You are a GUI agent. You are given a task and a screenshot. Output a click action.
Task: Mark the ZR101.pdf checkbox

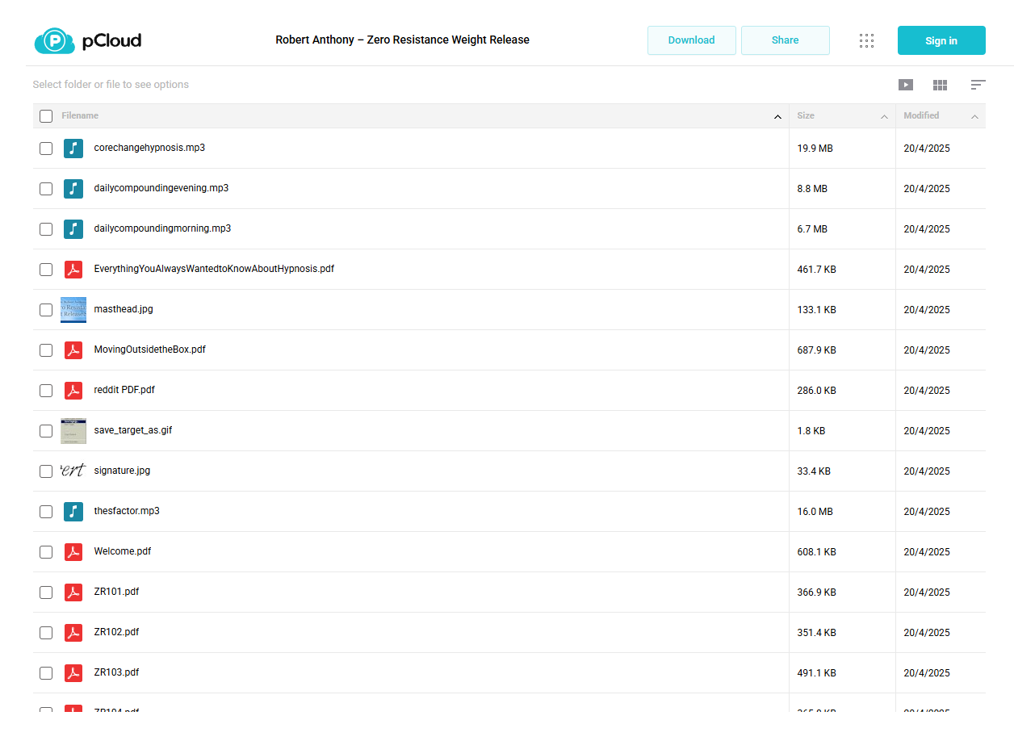46,592
